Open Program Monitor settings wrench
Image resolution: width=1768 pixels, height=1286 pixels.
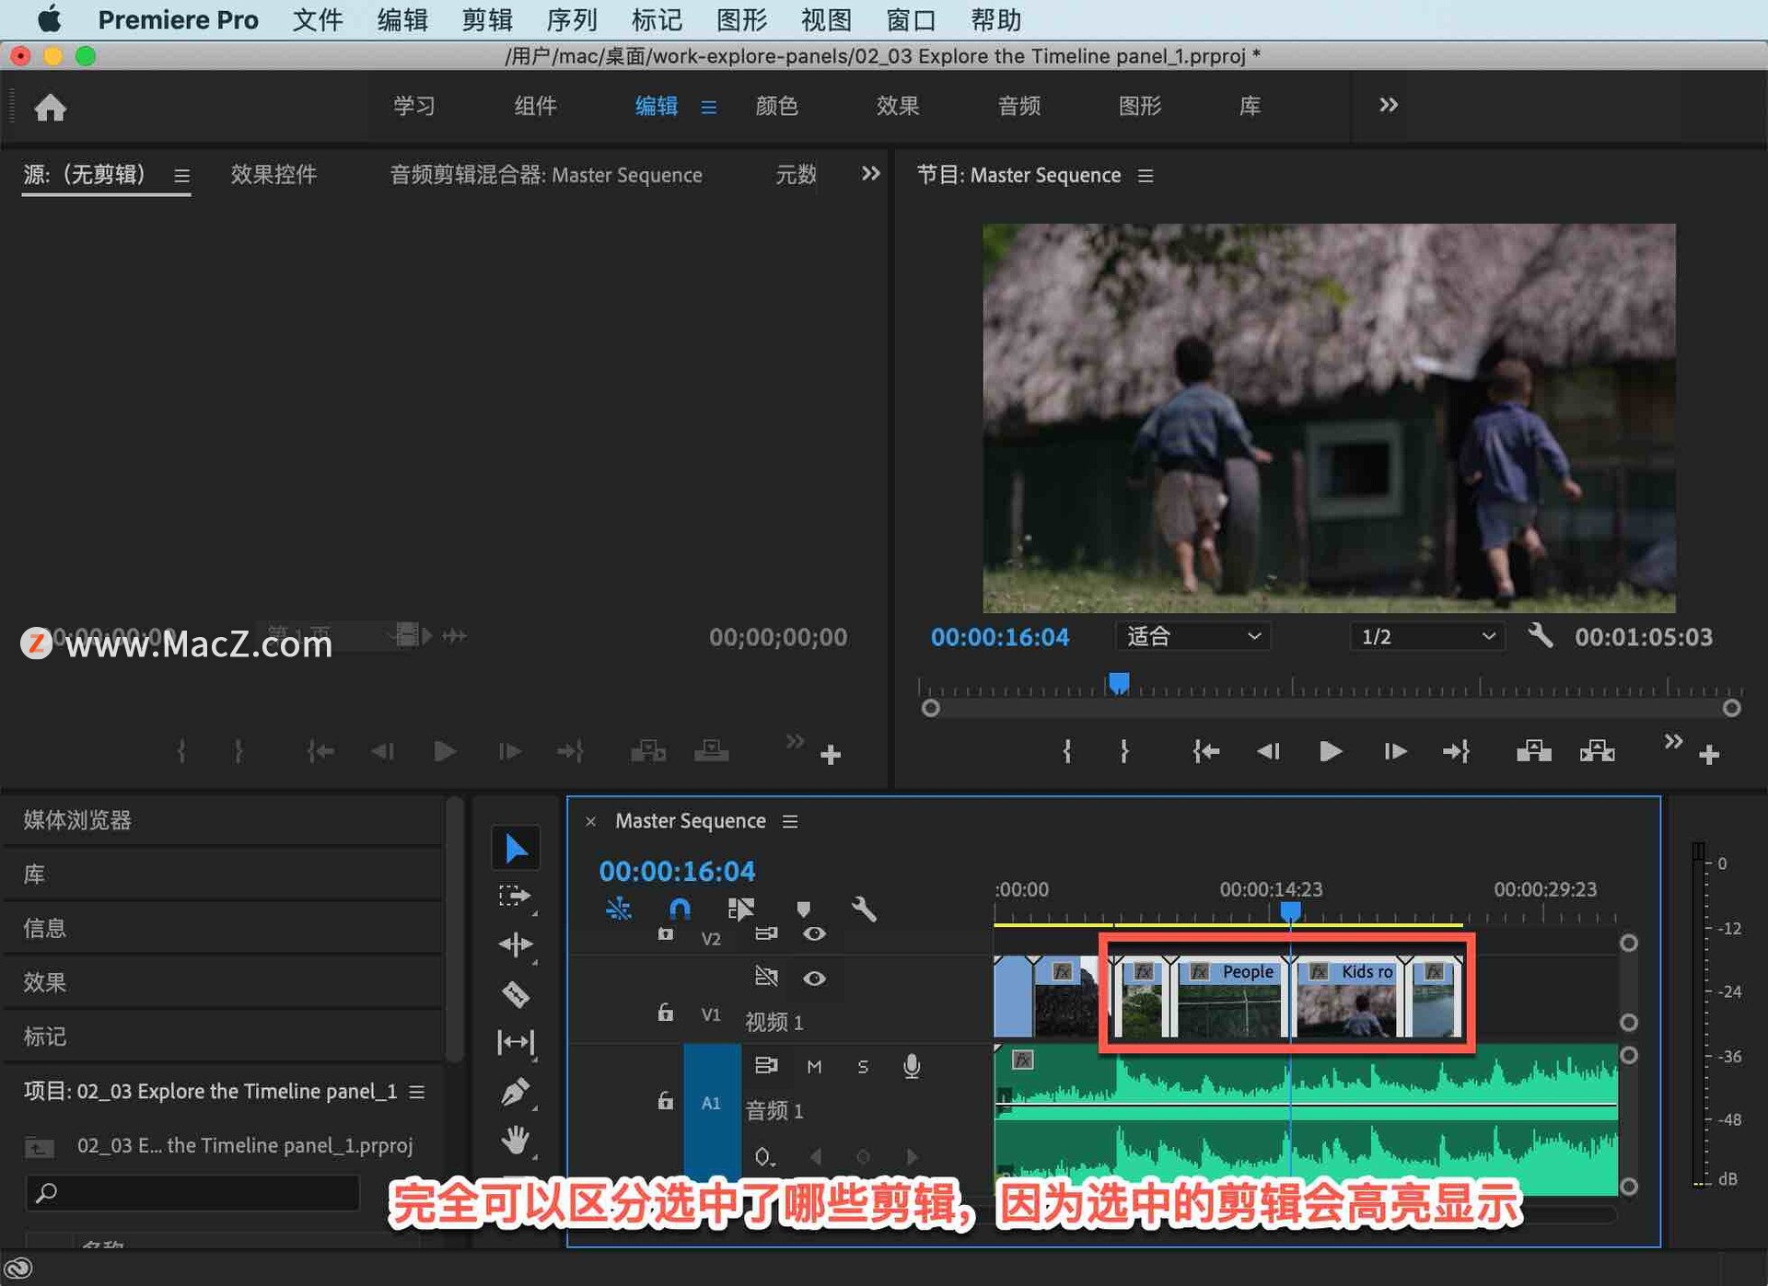coord(1541,635)
